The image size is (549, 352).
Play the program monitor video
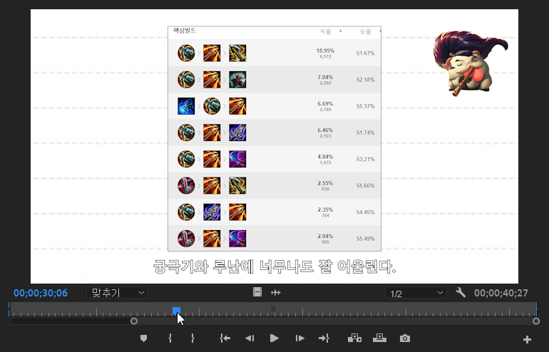(274, 338)
